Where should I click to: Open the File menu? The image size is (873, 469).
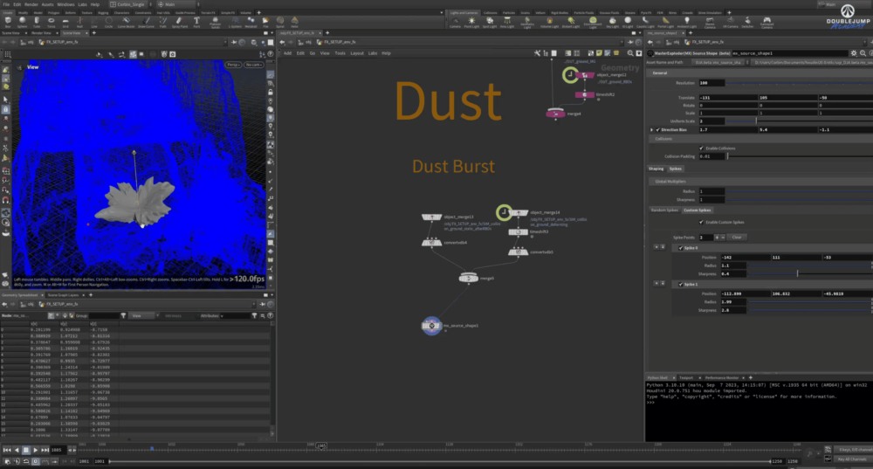6,3
